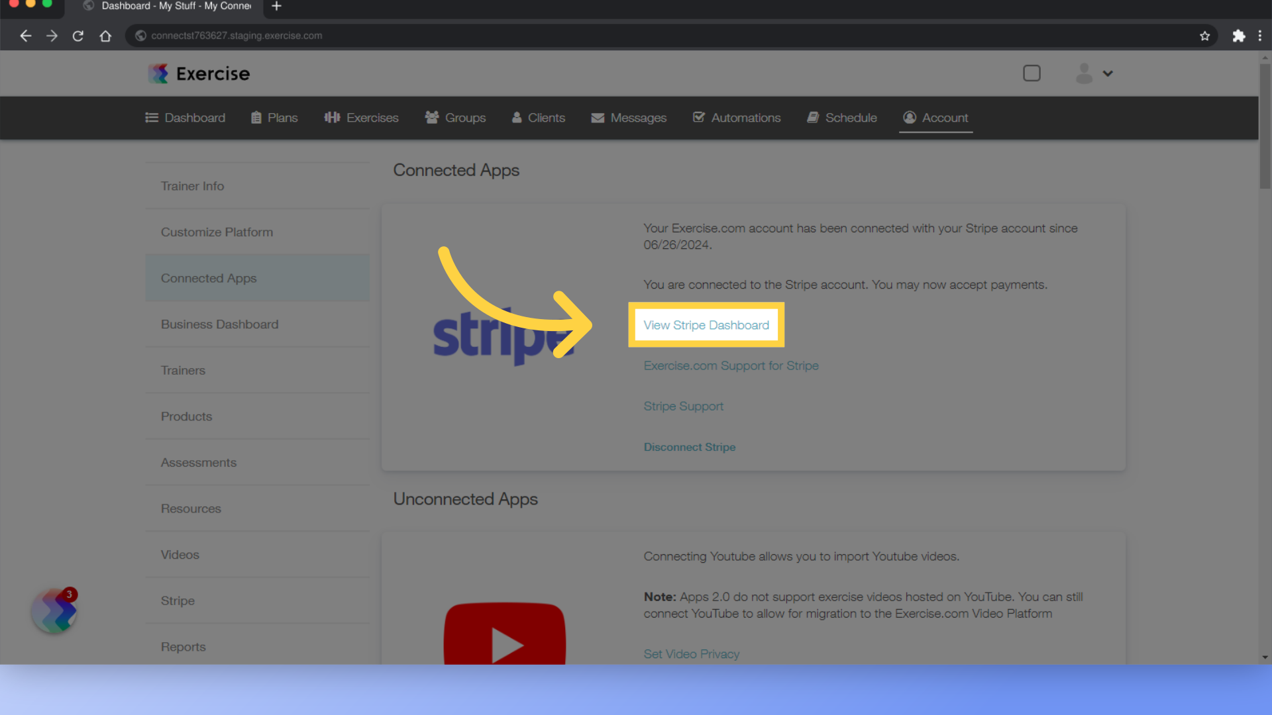Click the Exercise logo in the header
This screenshot has width=1272, height=715.
(199, 73)
